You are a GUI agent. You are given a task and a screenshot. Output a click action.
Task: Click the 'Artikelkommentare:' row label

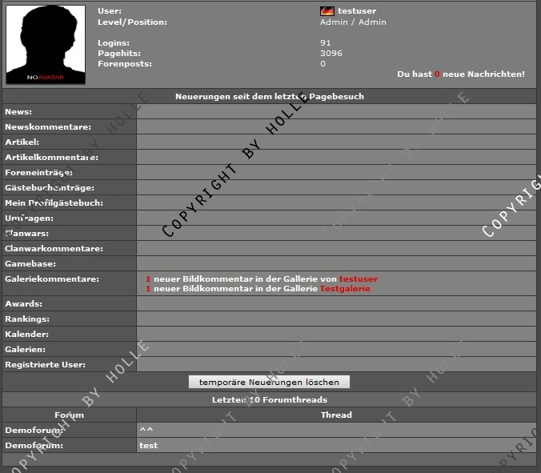(51, 158)
